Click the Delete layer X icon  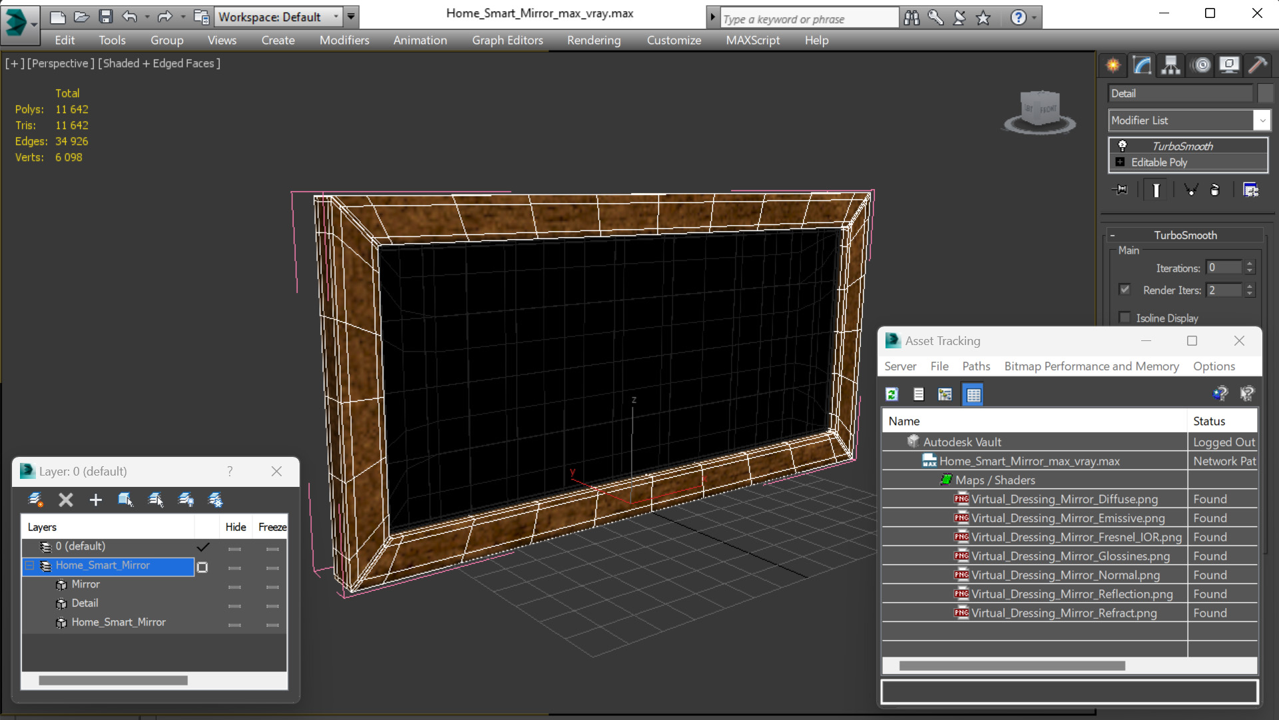click(x=65, y=500)
